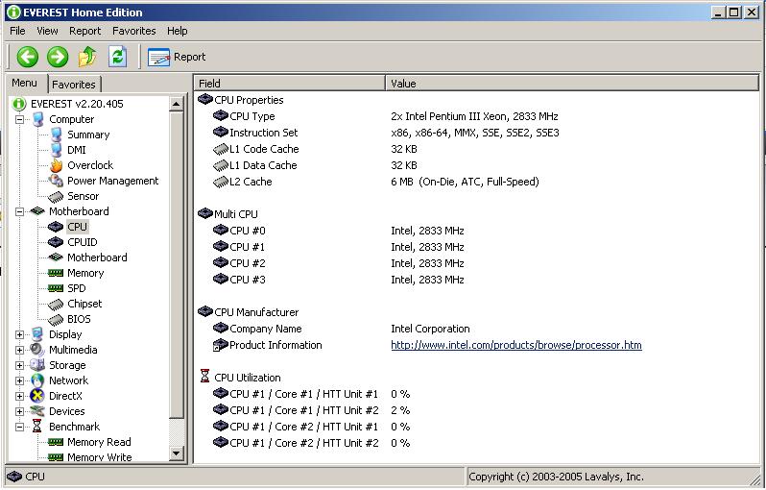This screenshot has height=490, width=766.
Task: Click the up-one-level folder icon
Action: [x=88, y=57]
